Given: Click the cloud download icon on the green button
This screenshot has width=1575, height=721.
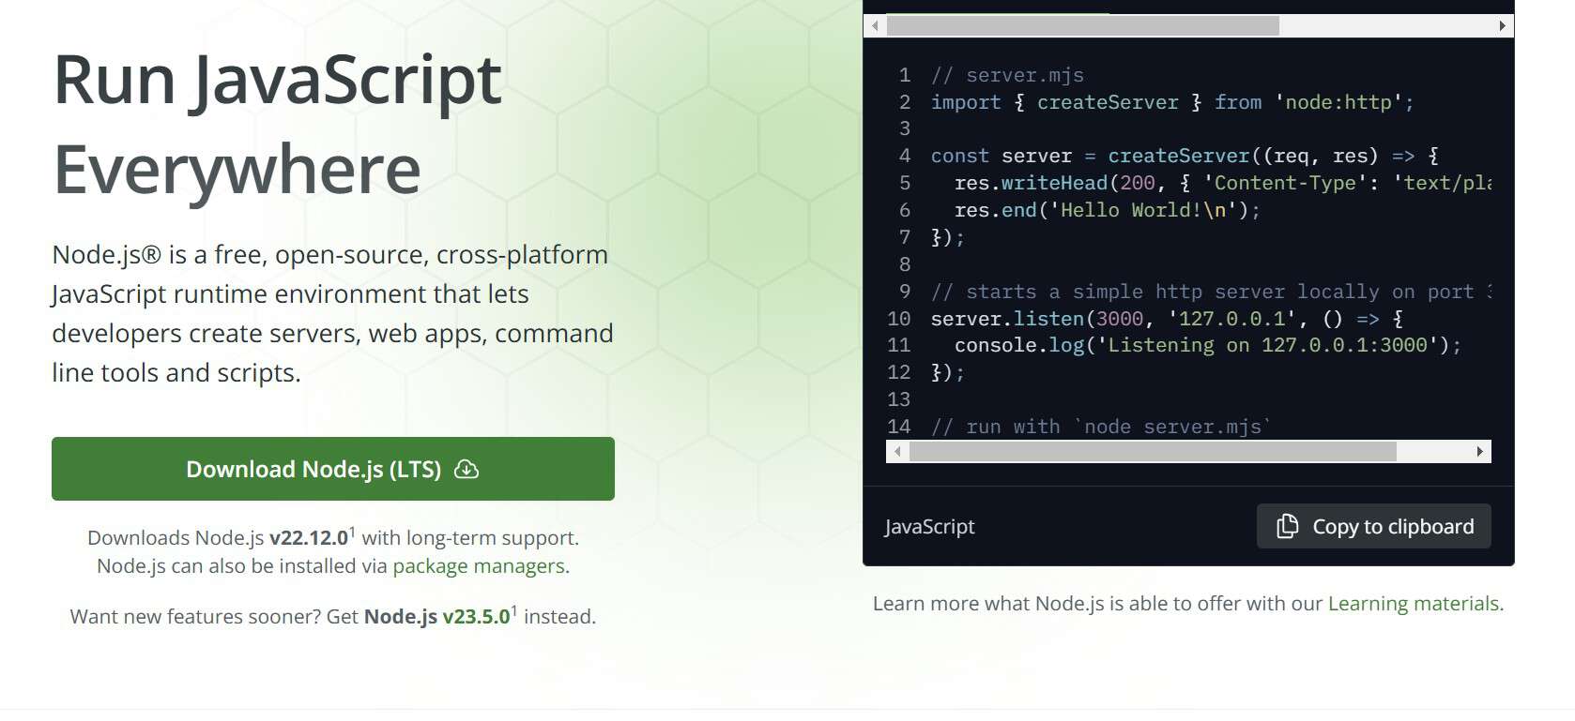Looking at the screenshot, I should click(x=466, y=469).
